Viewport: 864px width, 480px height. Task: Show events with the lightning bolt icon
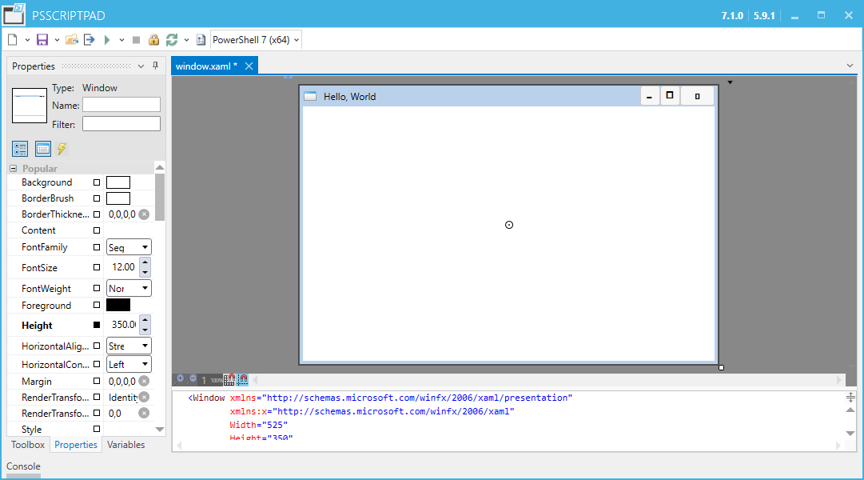[62, 149]
